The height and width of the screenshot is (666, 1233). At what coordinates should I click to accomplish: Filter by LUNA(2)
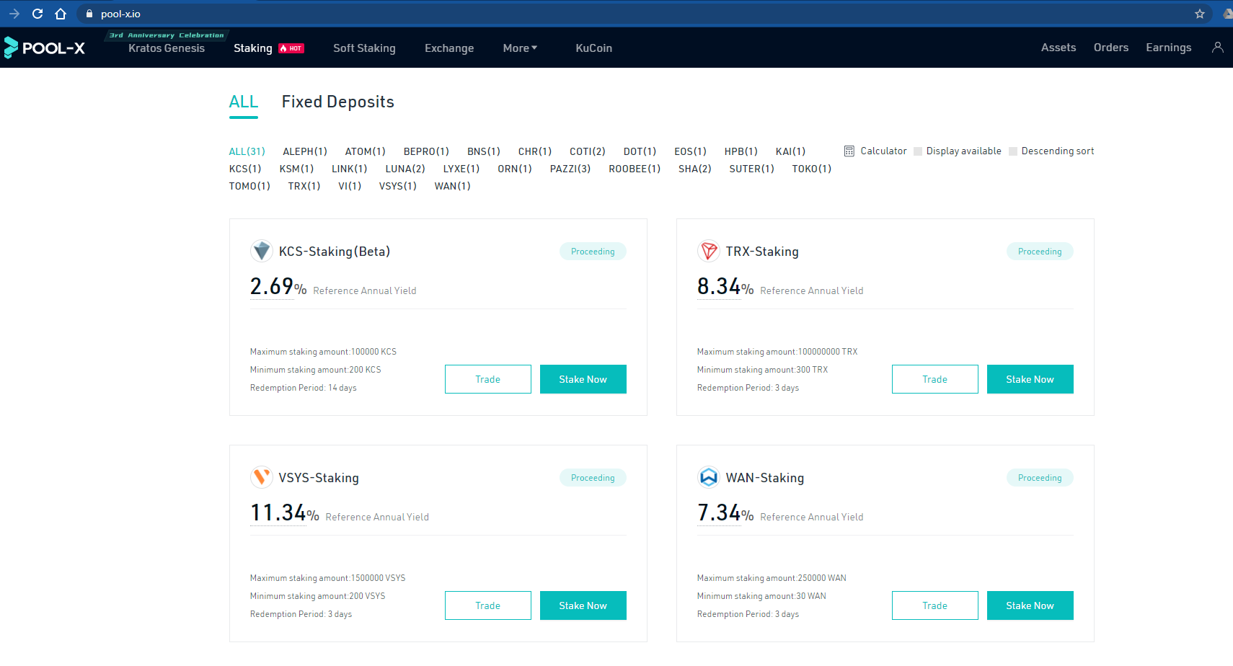point(405,169)
